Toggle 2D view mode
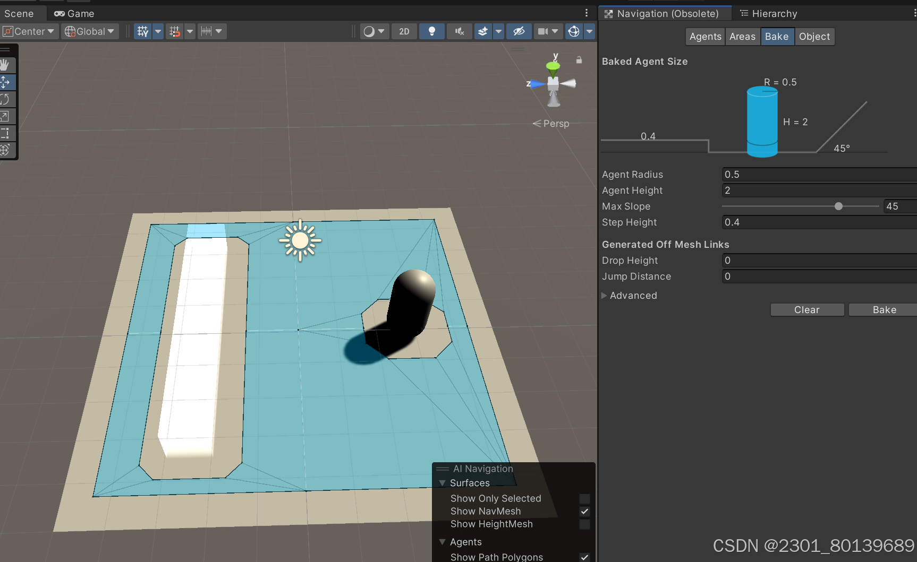This screenshot has width=917, height=562. pos(404,31)
